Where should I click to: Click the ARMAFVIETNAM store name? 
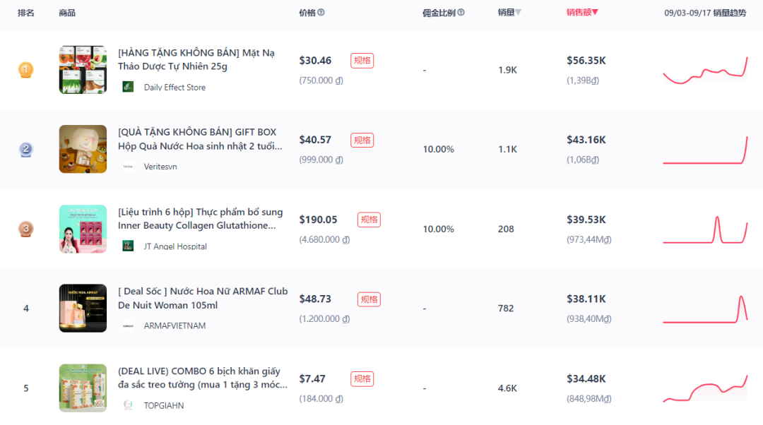click(x=175, y=325)
